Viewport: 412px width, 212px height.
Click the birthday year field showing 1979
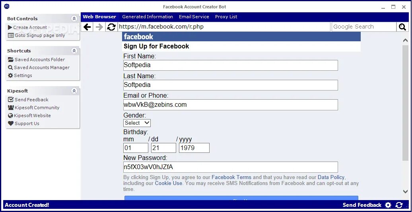(194, 148)
